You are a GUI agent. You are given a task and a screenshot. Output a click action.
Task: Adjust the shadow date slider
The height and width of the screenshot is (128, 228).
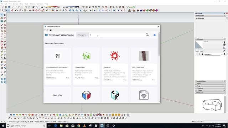tap(52, 7)
